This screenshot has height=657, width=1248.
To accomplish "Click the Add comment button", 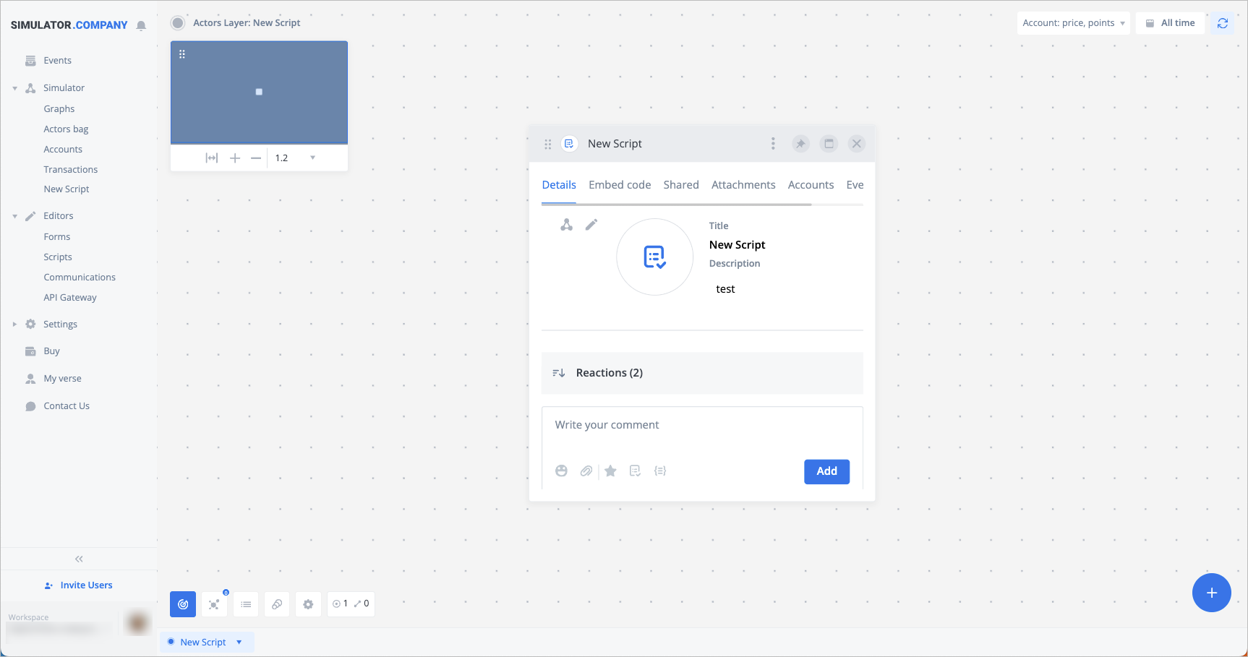I will click(x=827, y=471).
